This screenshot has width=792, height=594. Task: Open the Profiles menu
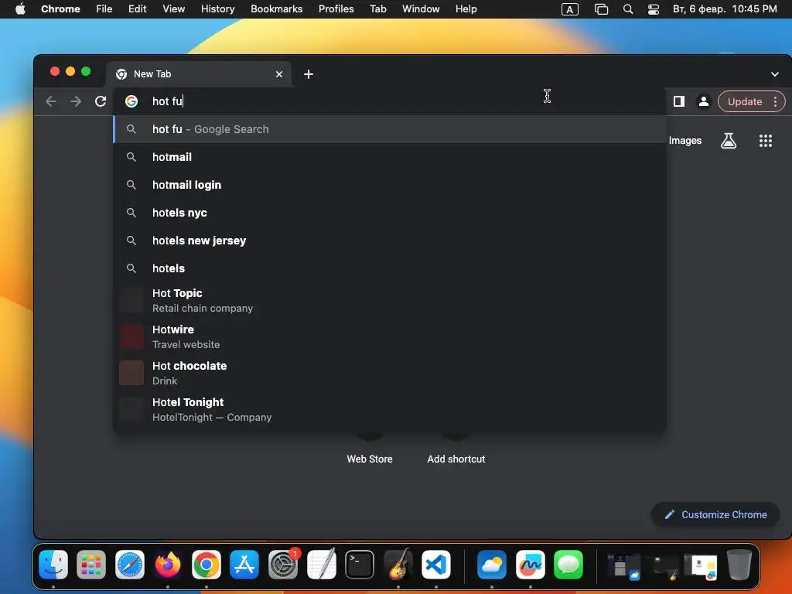click(336, 9)
